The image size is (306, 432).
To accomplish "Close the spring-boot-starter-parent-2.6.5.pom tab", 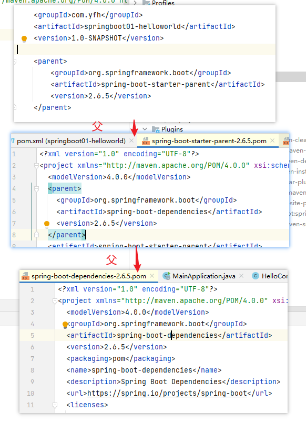I will 272,140.
